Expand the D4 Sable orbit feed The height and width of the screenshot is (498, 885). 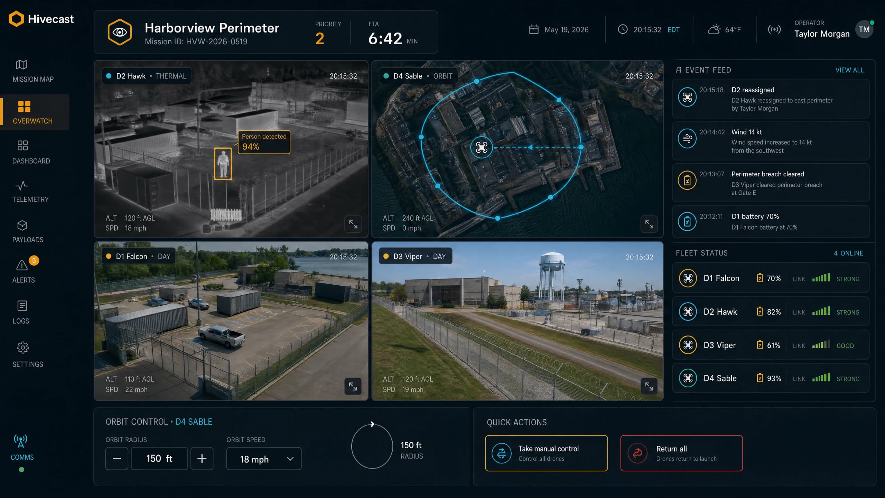tap(649, 224)
